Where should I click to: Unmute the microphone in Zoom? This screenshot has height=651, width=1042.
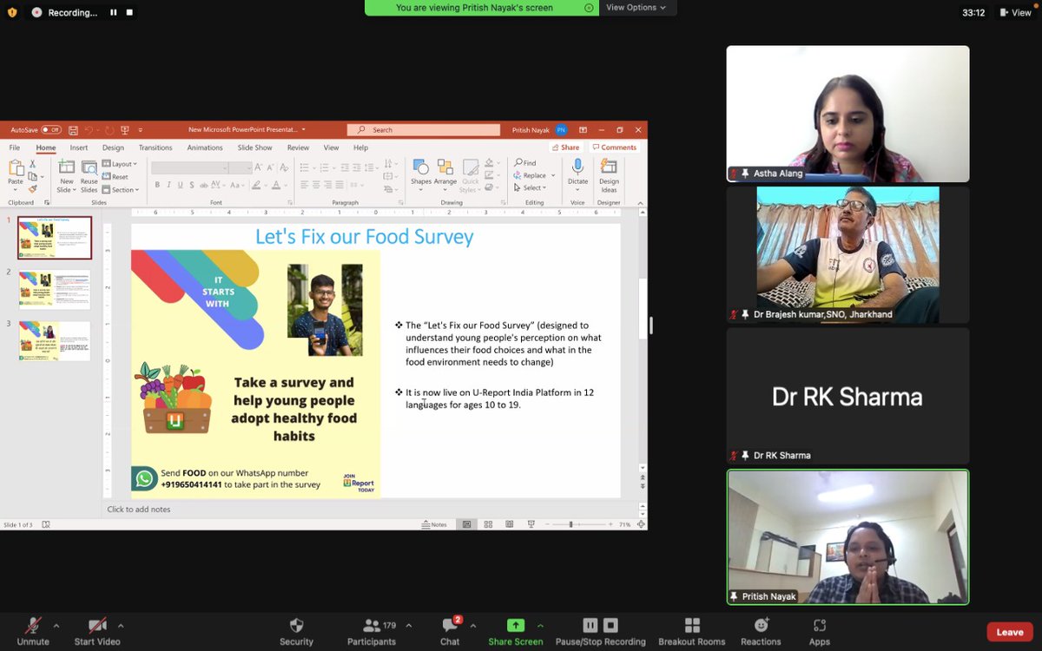[33, 631]
